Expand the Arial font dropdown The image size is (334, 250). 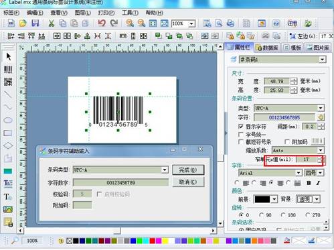[x=299, y=173]
